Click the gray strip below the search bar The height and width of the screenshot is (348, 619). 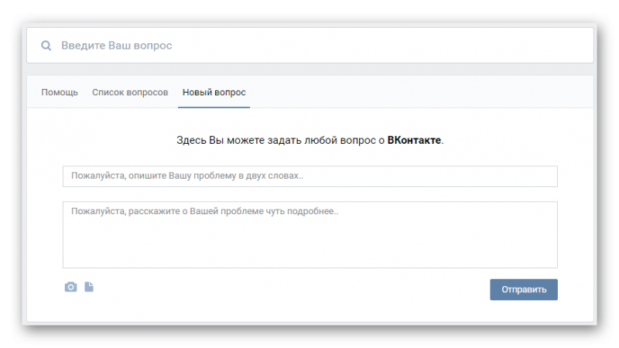(310, 69)
